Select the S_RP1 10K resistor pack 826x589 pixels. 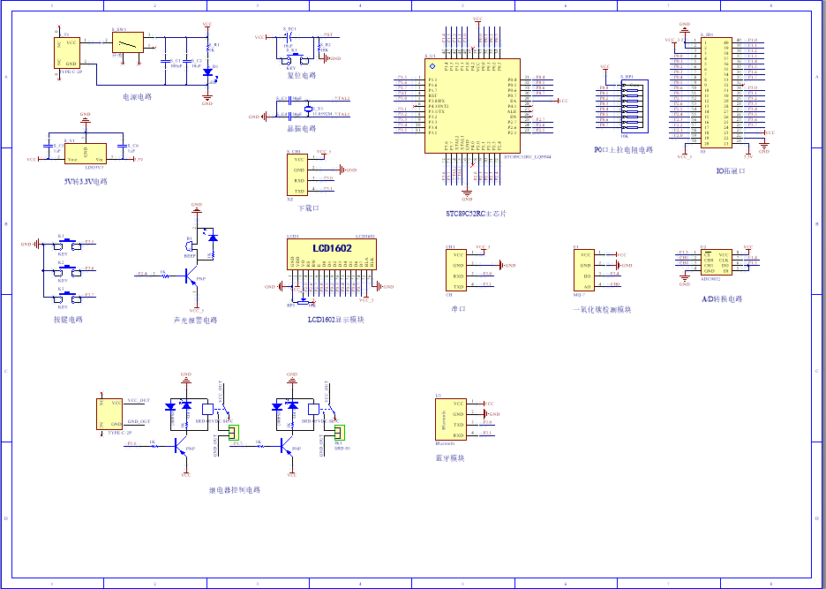635,106
